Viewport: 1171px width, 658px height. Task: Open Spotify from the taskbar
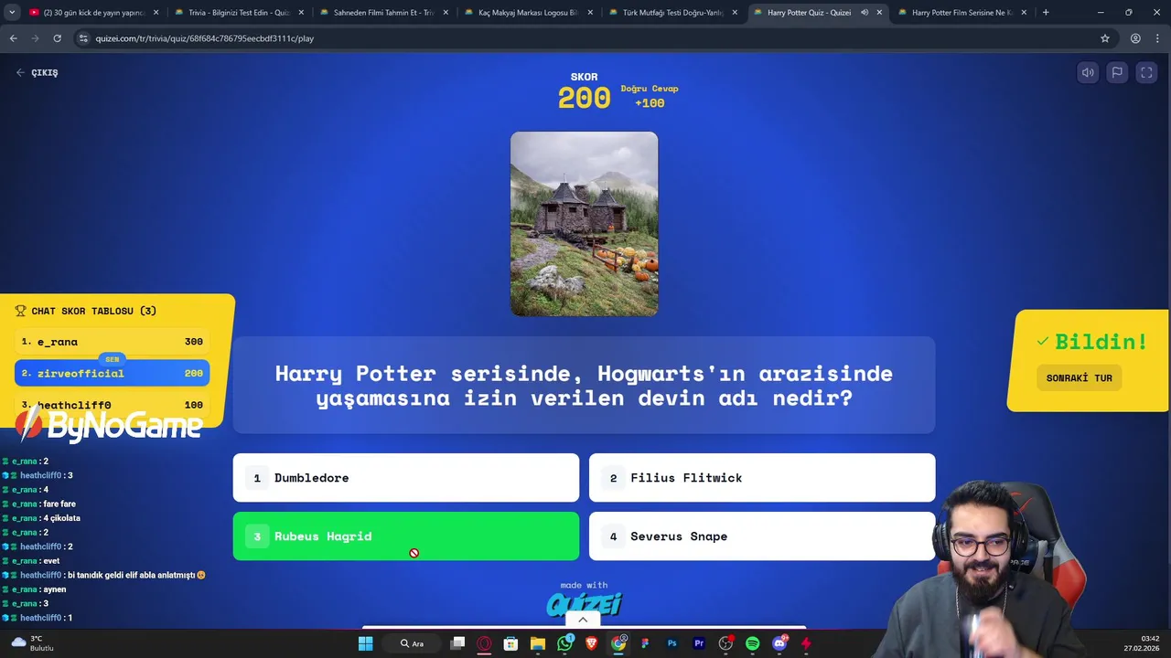[752, 643]
